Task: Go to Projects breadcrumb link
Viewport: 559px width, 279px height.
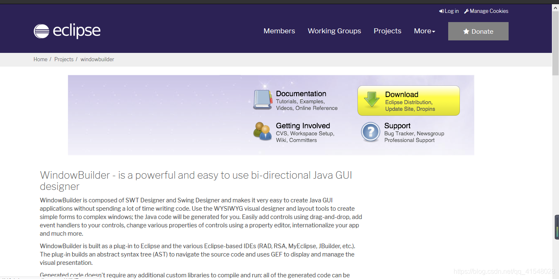Action: (64, 60)
